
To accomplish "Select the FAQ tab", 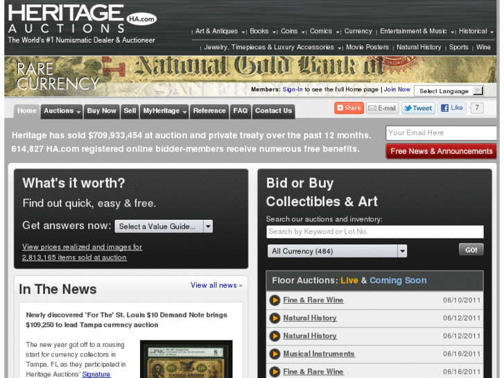I will click(x=241, y=111).
